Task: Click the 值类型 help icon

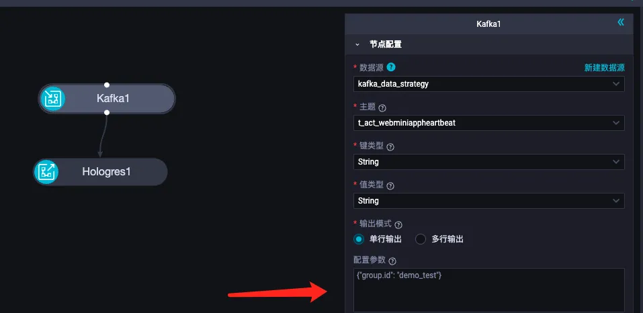Action: pos(390,186)
